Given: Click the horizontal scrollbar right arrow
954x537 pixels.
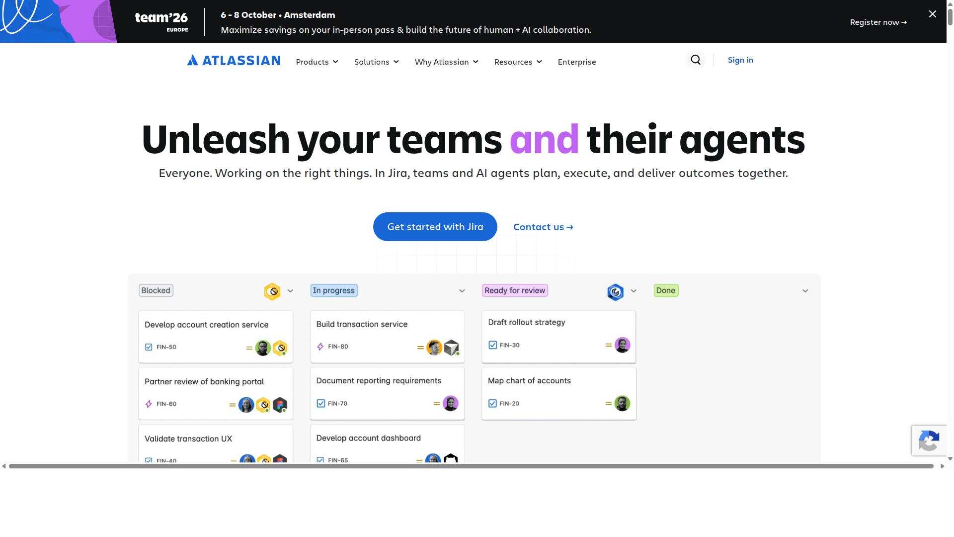Looking at the screenshot, I should (x=942, y=466).
